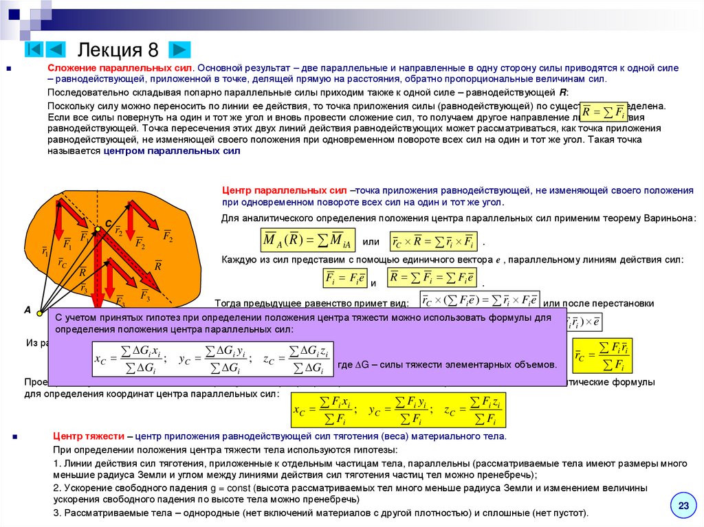Click formula rC × (ΣFi e) = Σri × Fi e
704x527 pixels.
pyautogui.click(x=479, y=300)
